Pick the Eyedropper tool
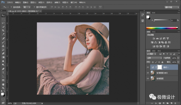 pos(3,34)
